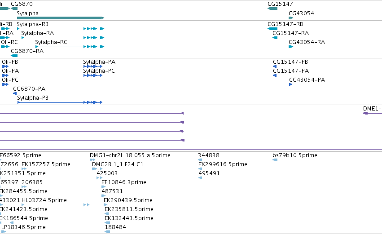Select the EP10846.3prime feature label
382x234 pixels.
124,182
